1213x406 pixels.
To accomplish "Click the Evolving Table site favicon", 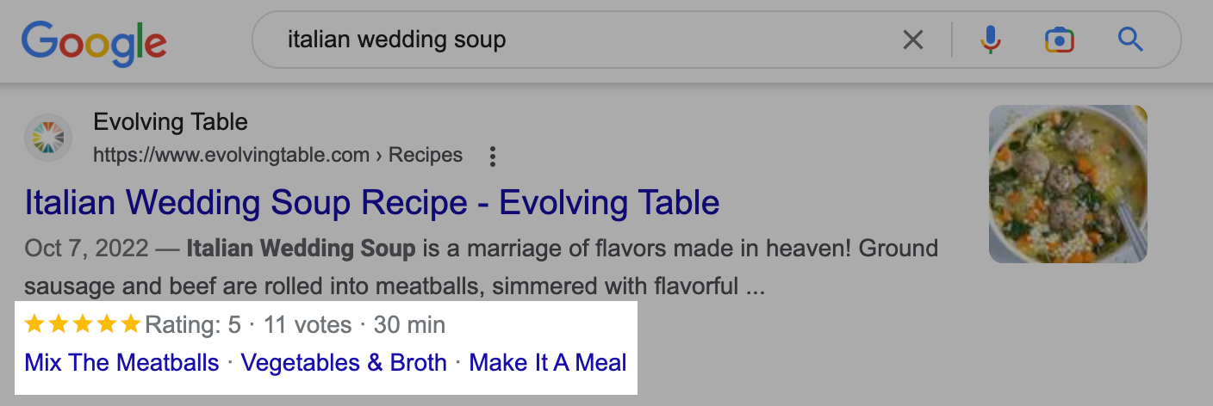I will pyautogui.click(x=48, y=138).
